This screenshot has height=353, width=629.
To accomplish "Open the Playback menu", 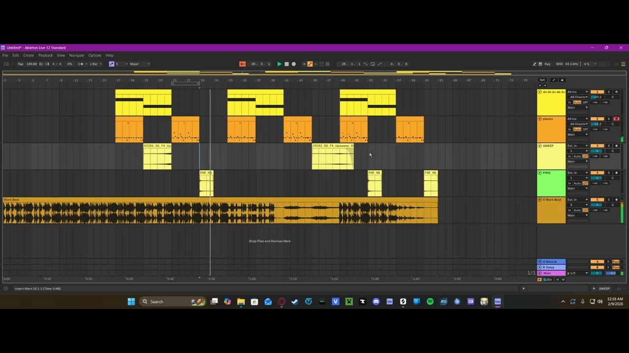I will point(45,55).
